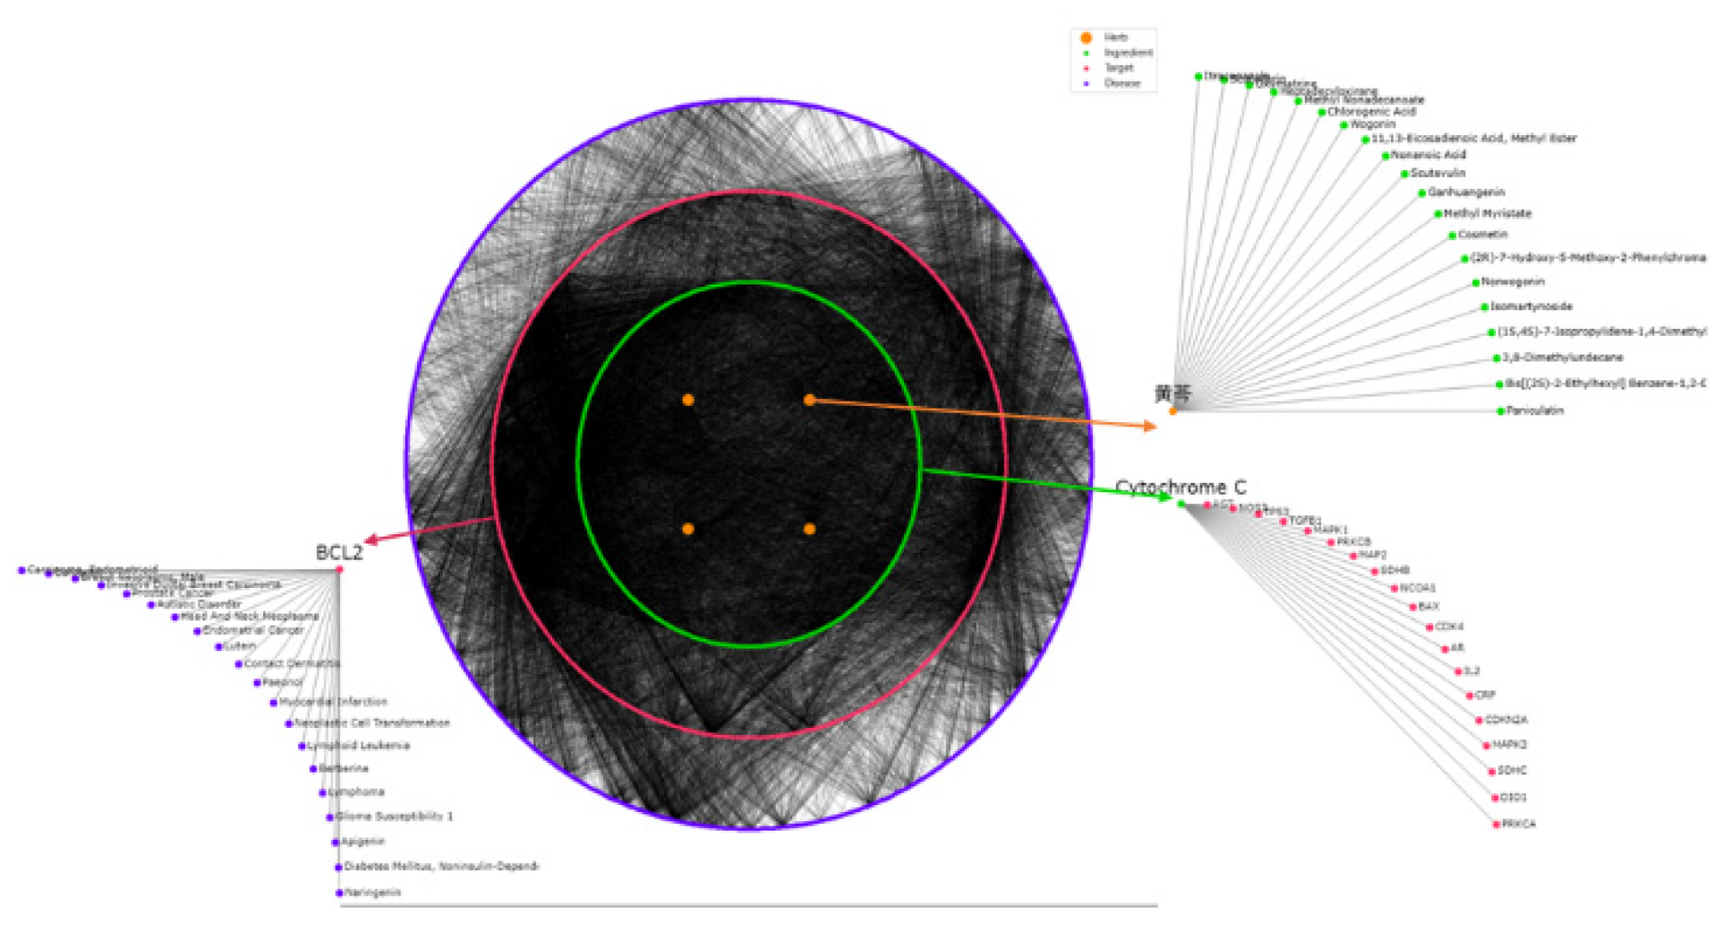The image size is (1721, 934).
Task: Select the PRKCA pink target node
Action: pos(1496,825)
